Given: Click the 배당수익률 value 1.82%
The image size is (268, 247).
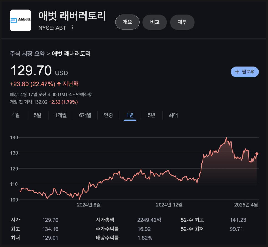Looking at the screenshot, I should click(x=145, y=238).
